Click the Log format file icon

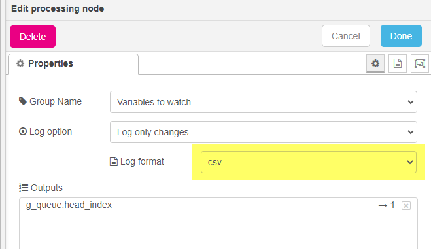[x=114, y=161]
